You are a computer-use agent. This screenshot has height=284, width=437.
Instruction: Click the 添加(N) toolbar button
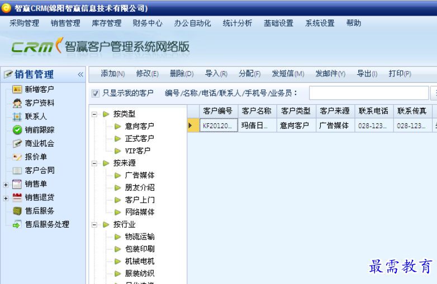click(112, 74)
